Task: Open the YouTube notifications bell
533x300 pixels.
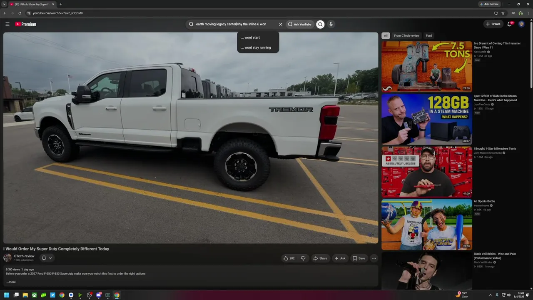Action: coord(510,24)
